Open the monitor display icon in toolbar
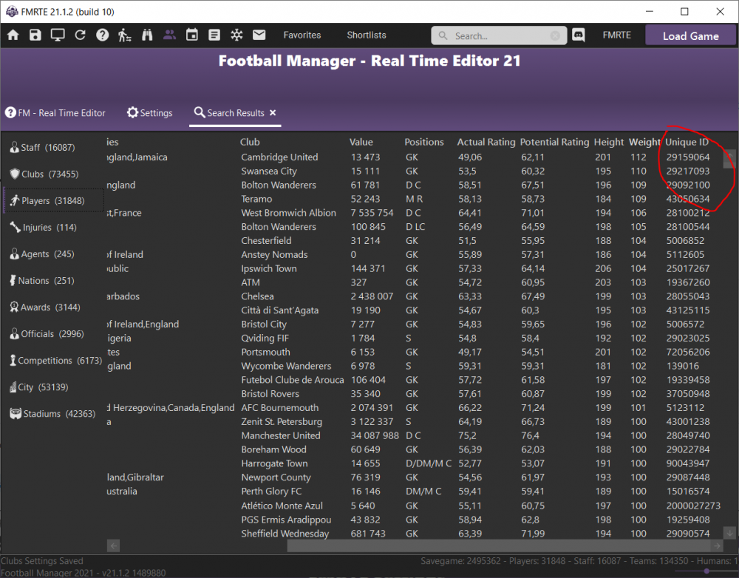The height and width of the screenshot is (578, 739). (x=58, y=35)
